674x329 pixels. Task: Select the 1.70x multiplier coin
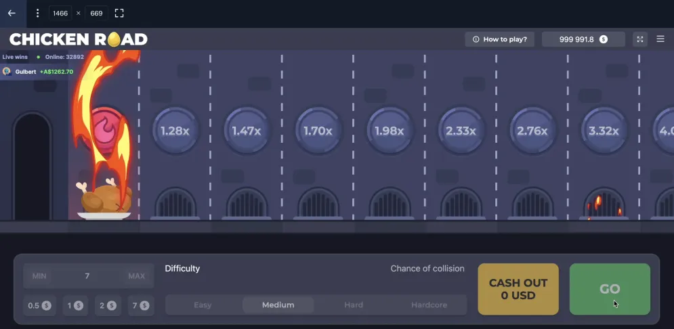click(318, 131)
